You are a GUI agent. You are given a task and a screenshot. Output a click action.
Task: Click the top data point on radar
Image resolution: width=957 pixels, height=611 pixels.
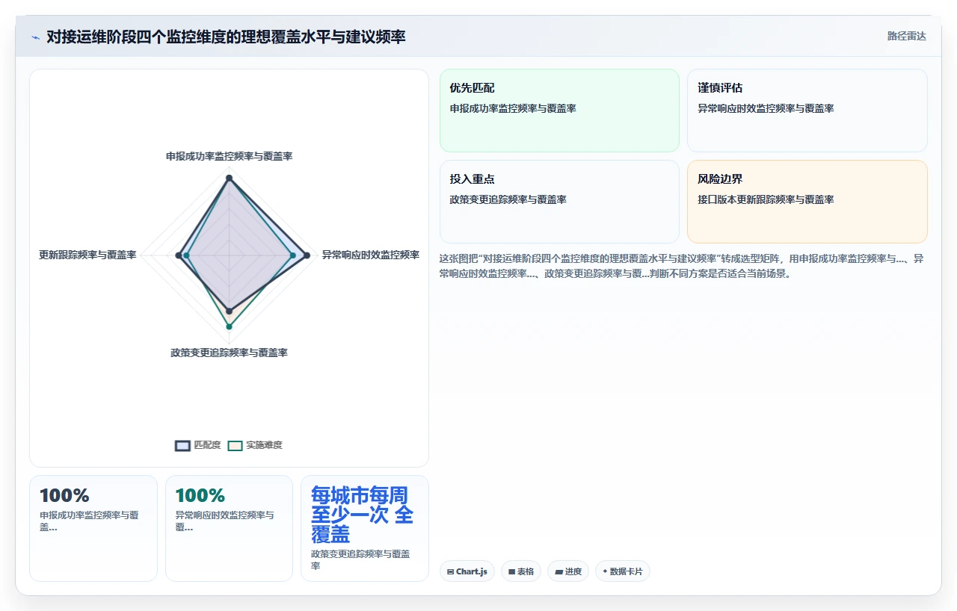click(229, 178)
